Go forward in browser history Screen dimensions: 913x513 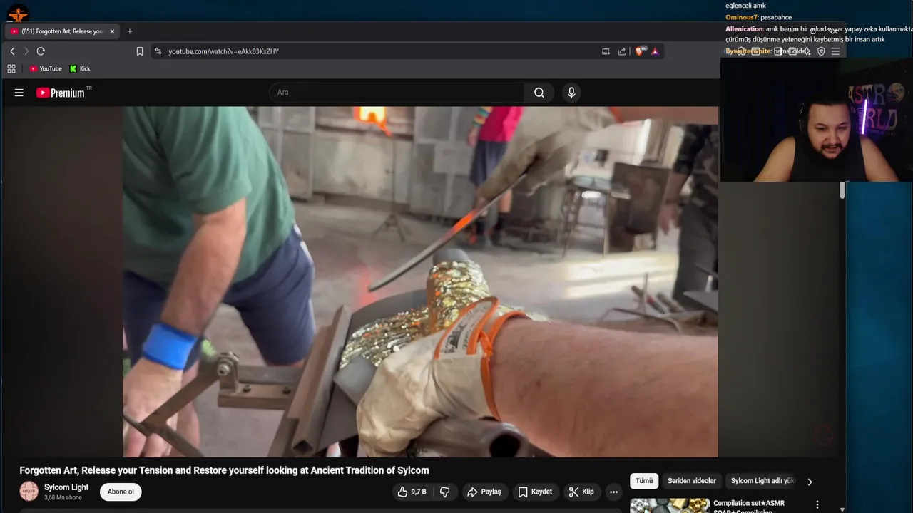(26, 51)
